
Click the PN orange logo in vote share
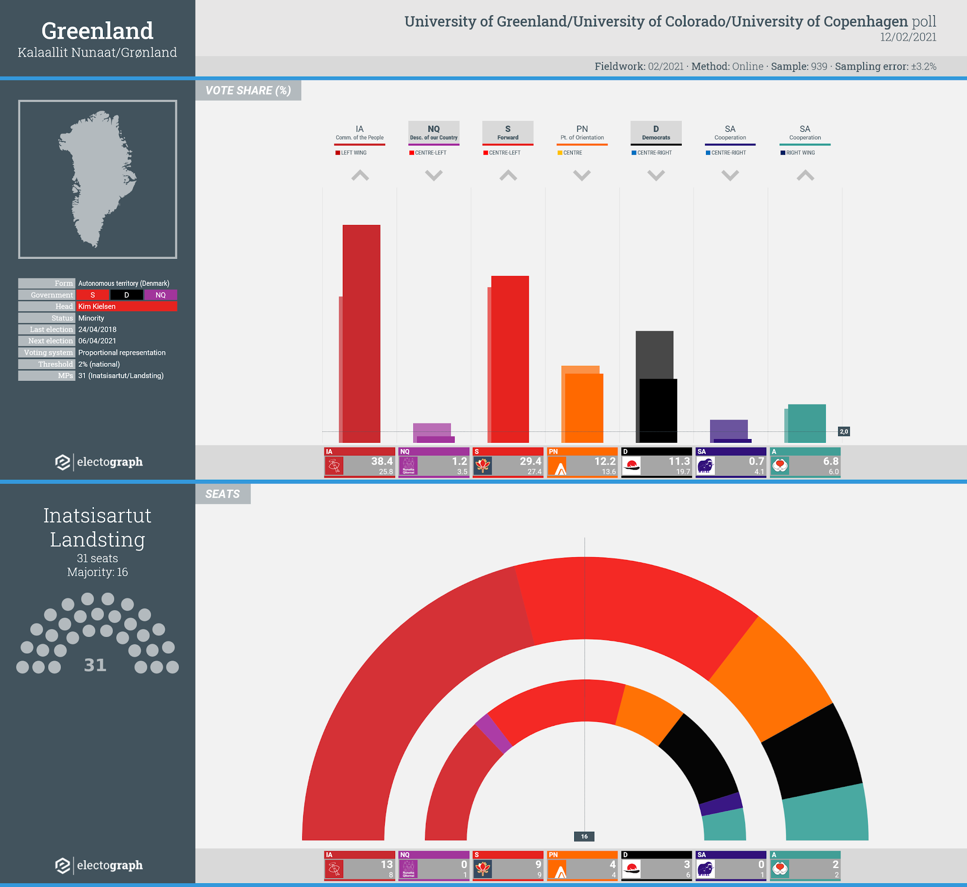pyautogui.click(x=557, y=465)
